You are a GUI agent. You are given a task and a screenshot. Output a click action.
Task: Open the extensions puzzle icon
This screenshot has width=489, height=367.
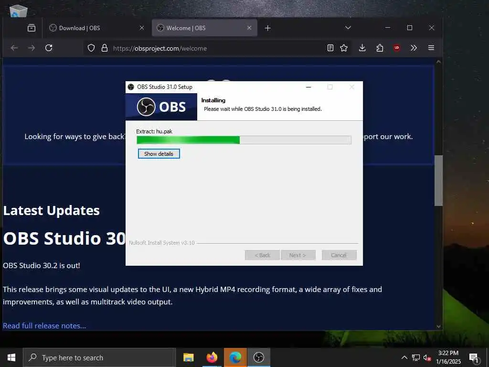tap(380, 48)
